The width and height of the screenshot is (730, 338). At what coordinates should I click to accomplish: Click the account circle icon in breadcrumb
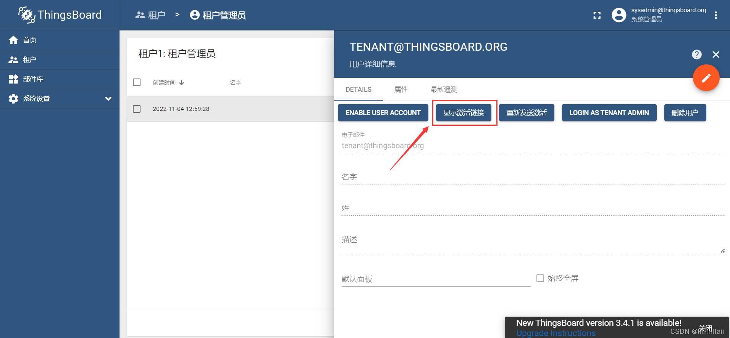(195, 15)
